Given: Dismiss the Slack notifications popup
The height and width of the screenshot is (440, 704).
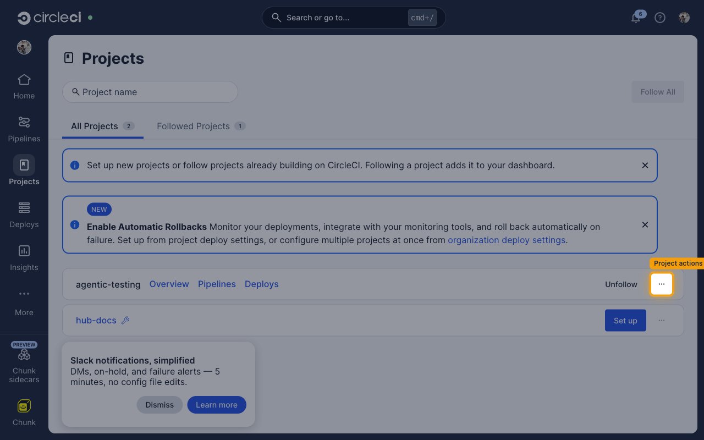Looking at the screenshot, I should coord(159,405).
